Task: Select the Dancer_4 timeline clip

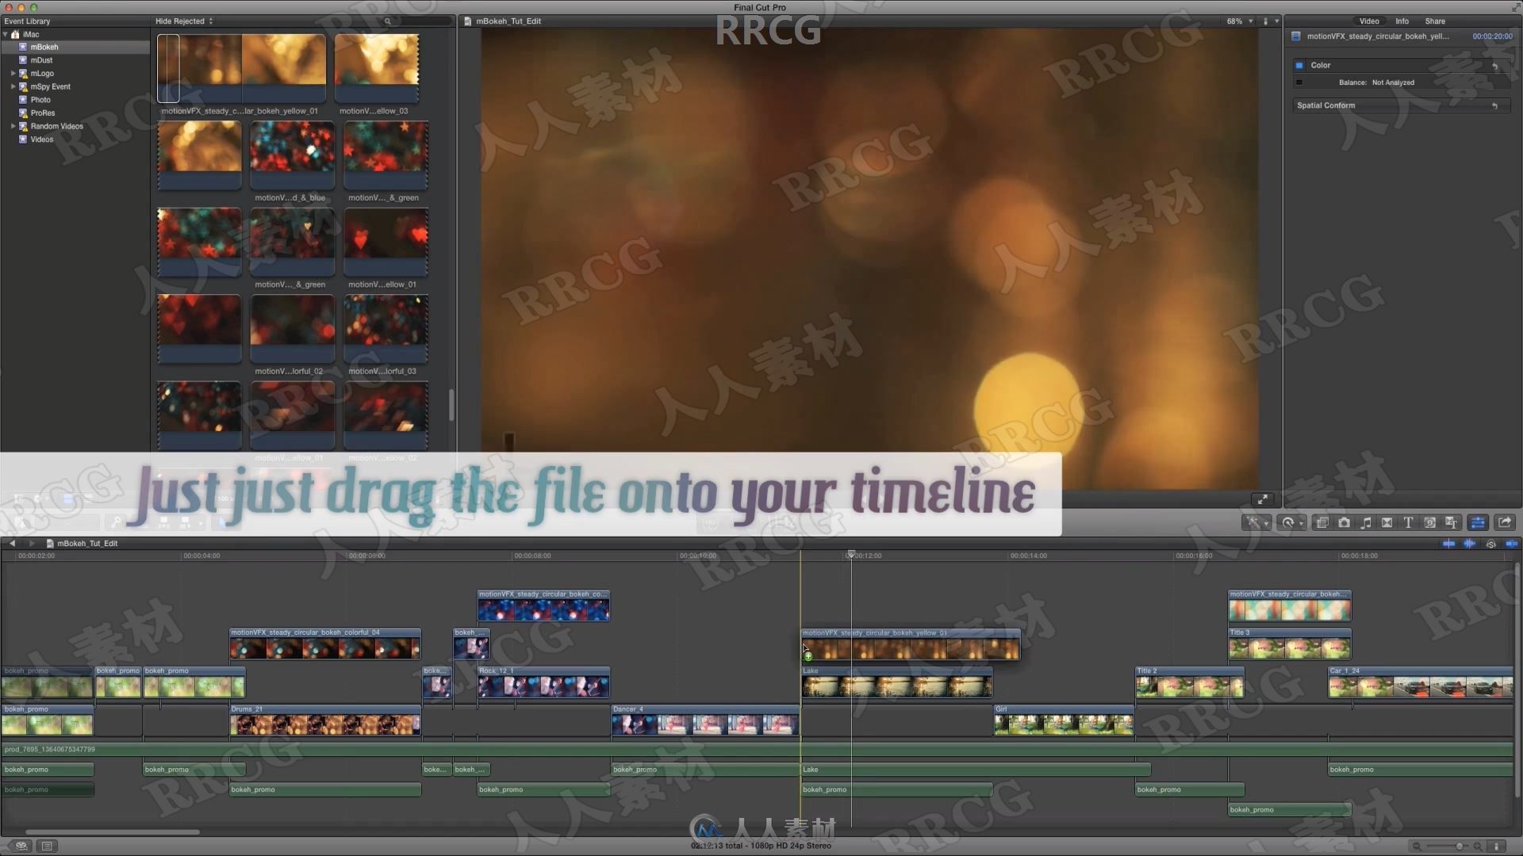Action: point(705,720)
